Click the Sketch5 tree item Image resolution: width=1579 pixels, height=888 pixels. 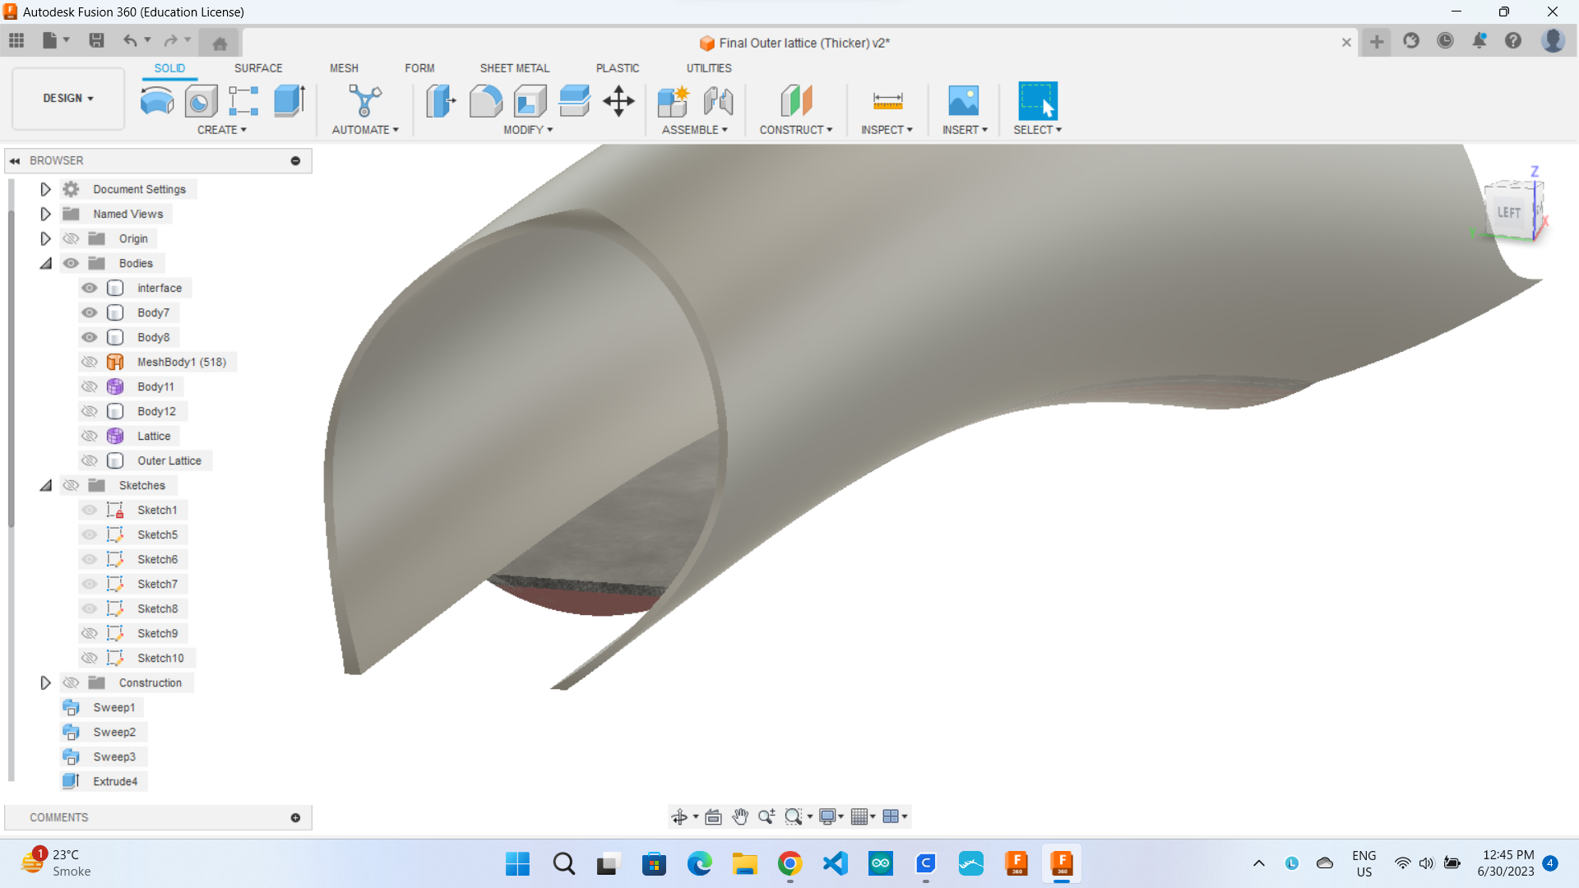158,534
